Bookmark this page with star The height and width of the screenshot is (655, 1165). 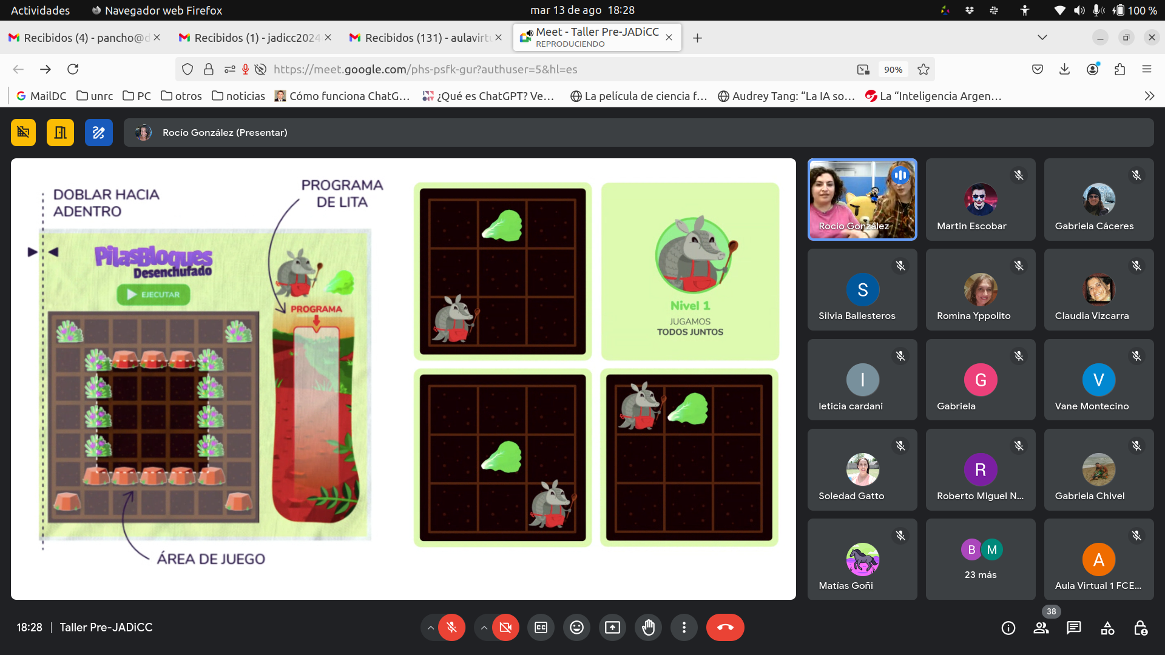(x=924, y=69)
